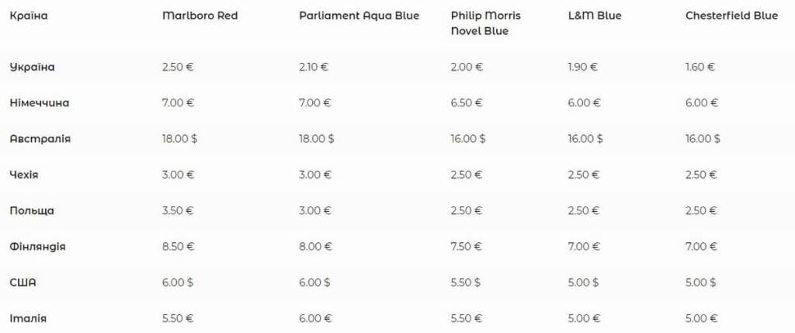This screenshot has height=333, width=795.
Task: Click the Parliament Aqua Blue header
Action: (359, 16)
